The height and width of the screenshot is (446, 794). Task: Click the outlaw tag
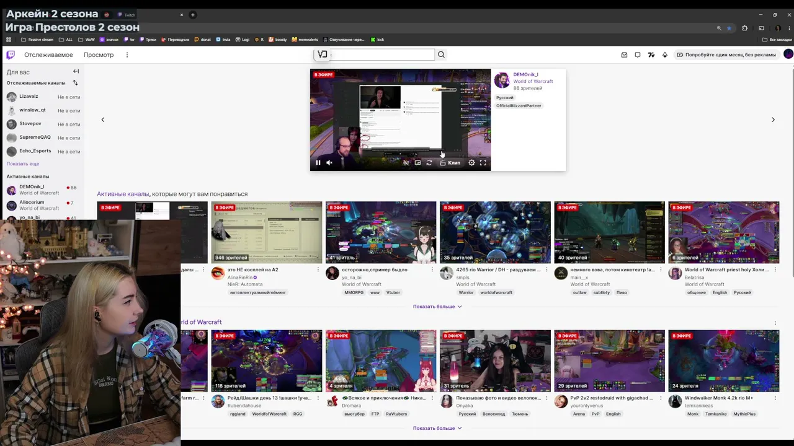click(x=579, y=292)
